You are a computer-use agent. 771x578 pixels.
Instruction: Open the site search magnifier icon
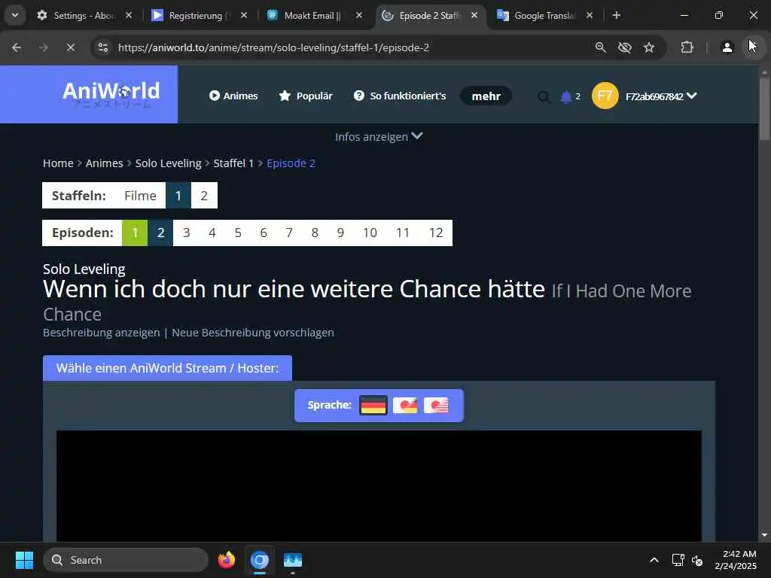pos(544,96)
